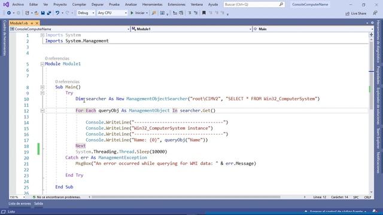Open the Extensiones menu
The height and width of the screenshot is (215, 383).
177,4
